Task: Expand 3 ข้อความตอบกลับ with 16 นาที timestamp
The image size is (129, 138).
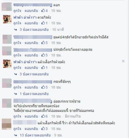Action: (34, 30)
